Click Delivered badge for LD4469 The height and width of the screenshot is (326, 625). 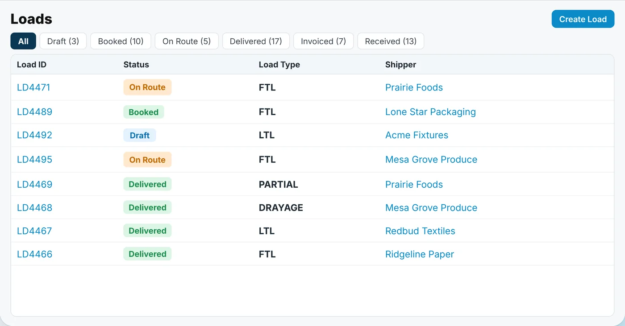click(147, 184)
